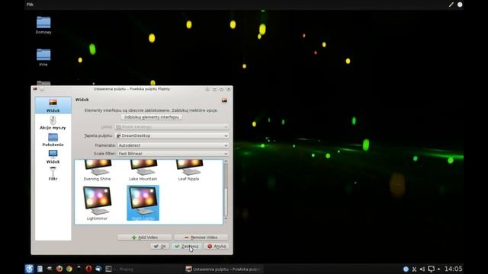Viewport: 488px width, 274px height.
Task: Open display/monitor tray icon
Action: coord(431,269)
